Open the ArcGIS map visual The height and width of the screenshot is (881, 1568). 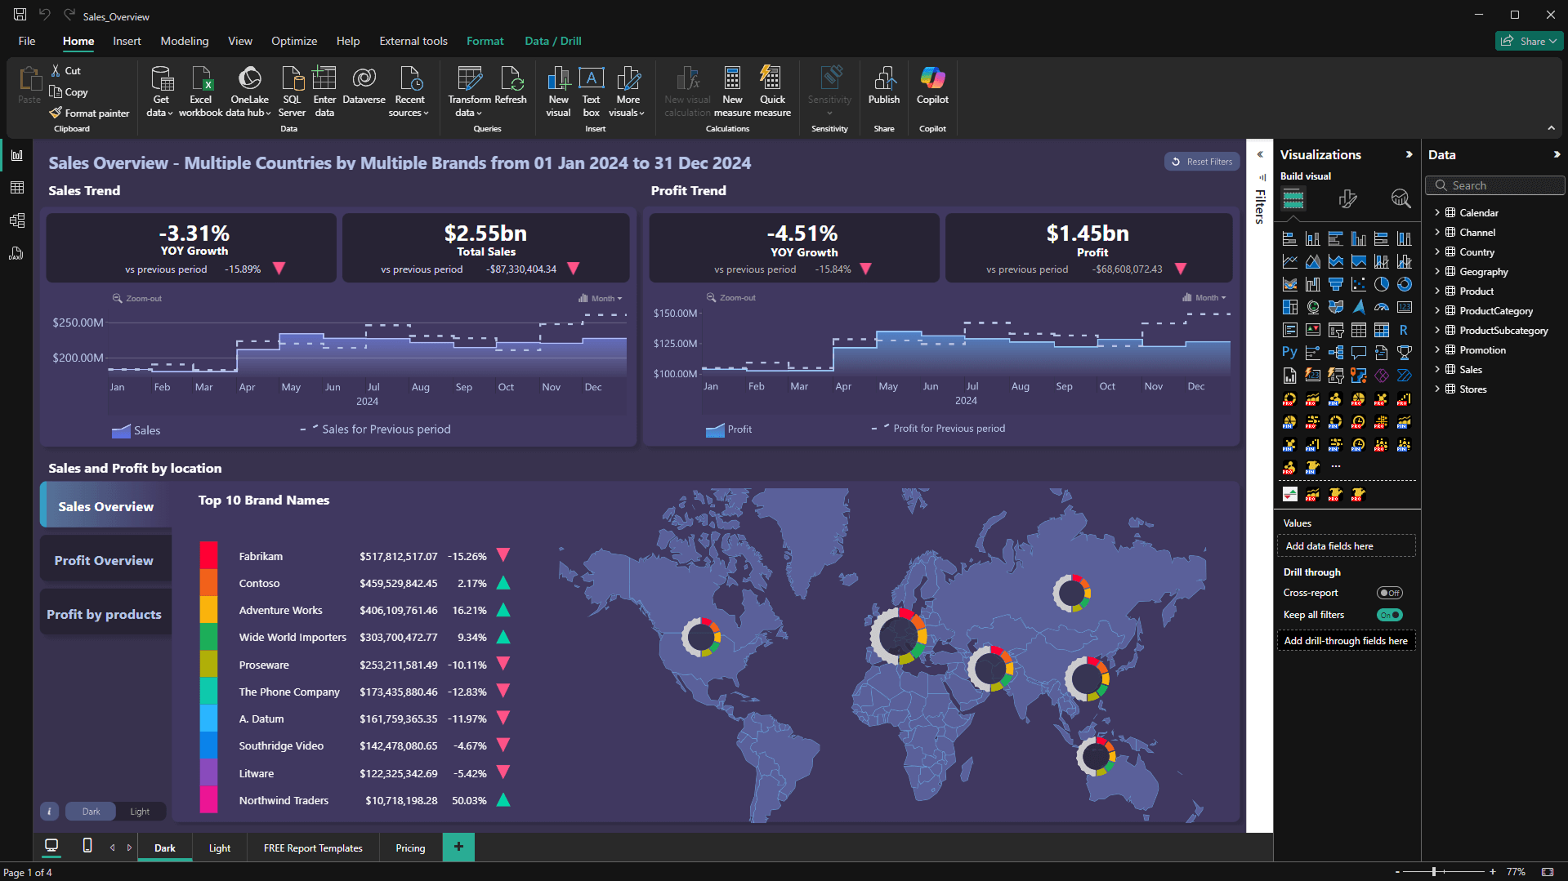tap(1360, 307)
